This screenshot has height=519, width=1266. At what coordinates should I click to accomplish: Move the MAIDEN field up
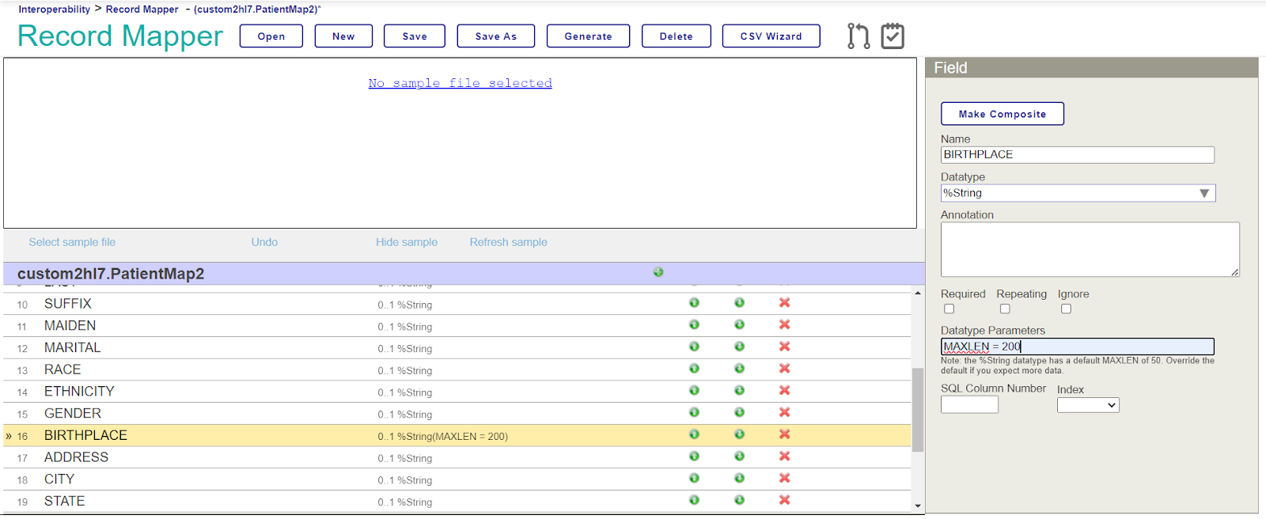click(694, 324)
